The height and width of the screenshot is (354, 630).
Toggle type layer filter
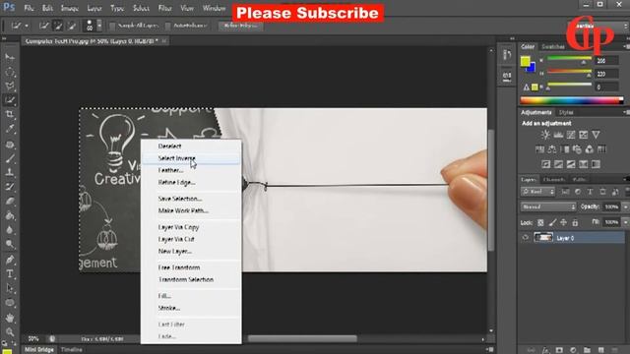(x=590, y=192)
